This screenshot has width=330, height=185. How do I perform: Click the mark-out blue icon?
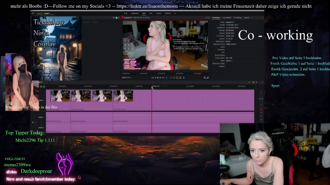click(171, 78)
